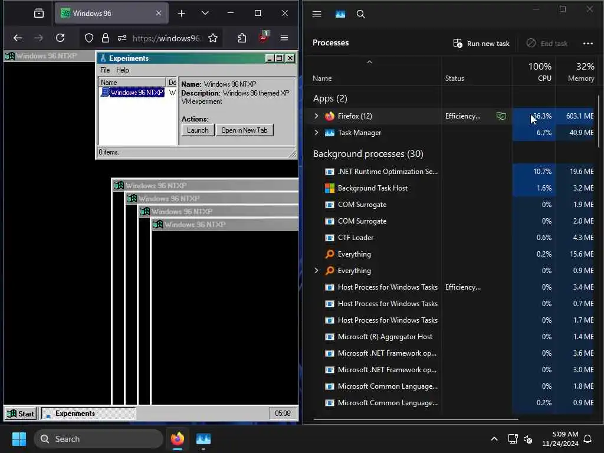The image size is (604, 453).
Task: Open File menu in Experiments window
Action: pyautogui.click(x=105, y=70)
